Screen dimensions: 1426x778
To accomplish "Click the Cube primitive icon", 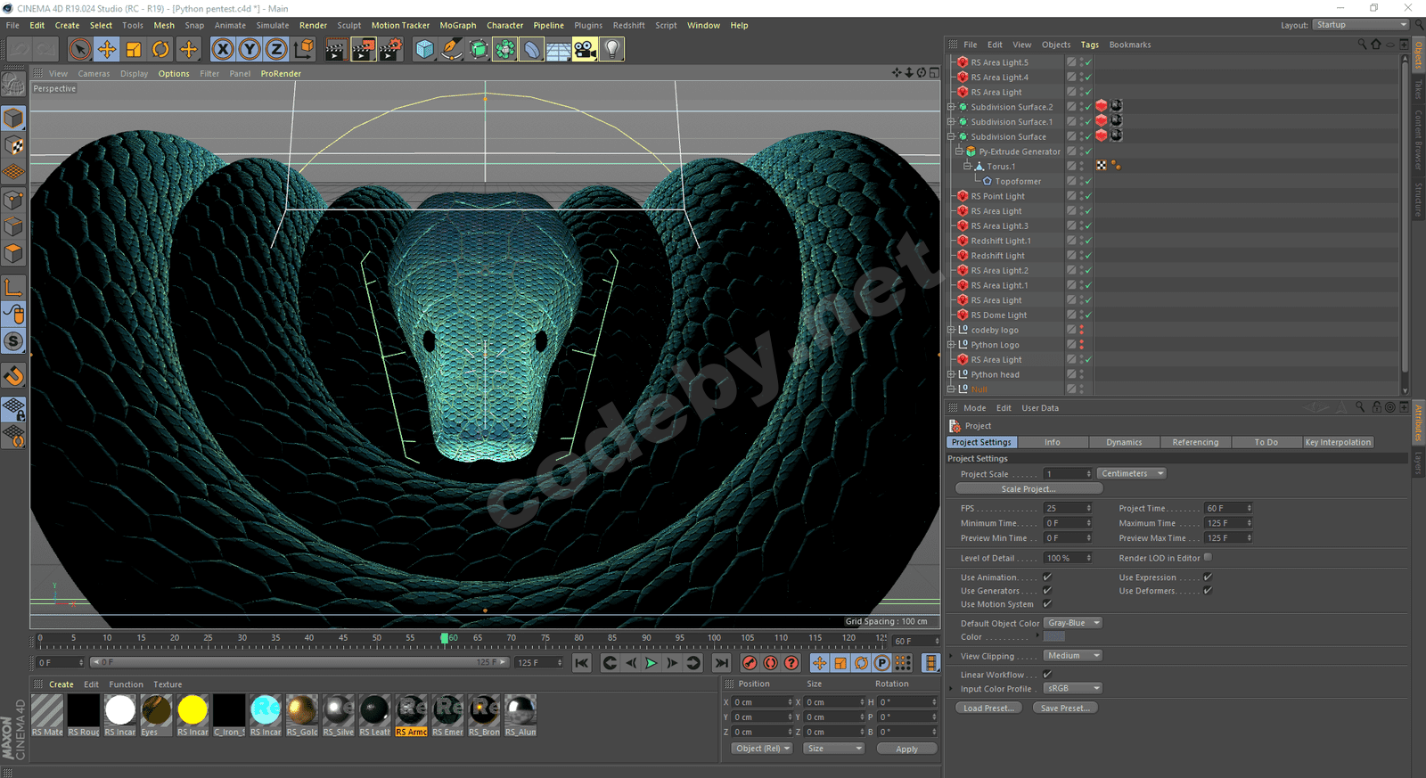I will pyautogui.click(x=424, y=50).
